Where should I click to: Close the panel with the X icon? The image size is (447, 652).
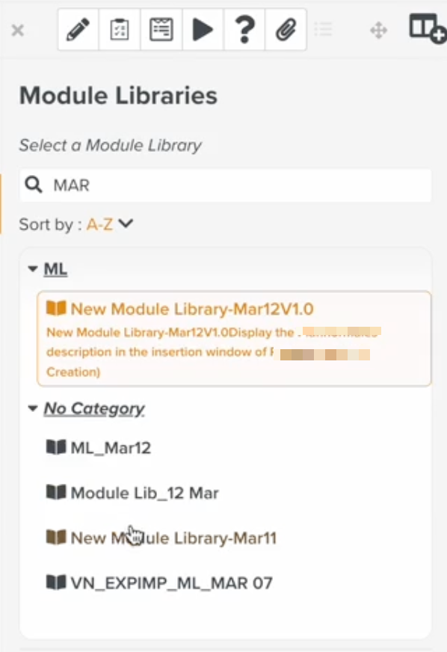tap(18, 30)
